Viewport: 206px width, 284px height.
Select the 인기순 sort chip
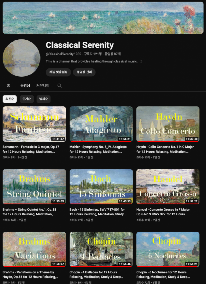(x=27, y=99)
